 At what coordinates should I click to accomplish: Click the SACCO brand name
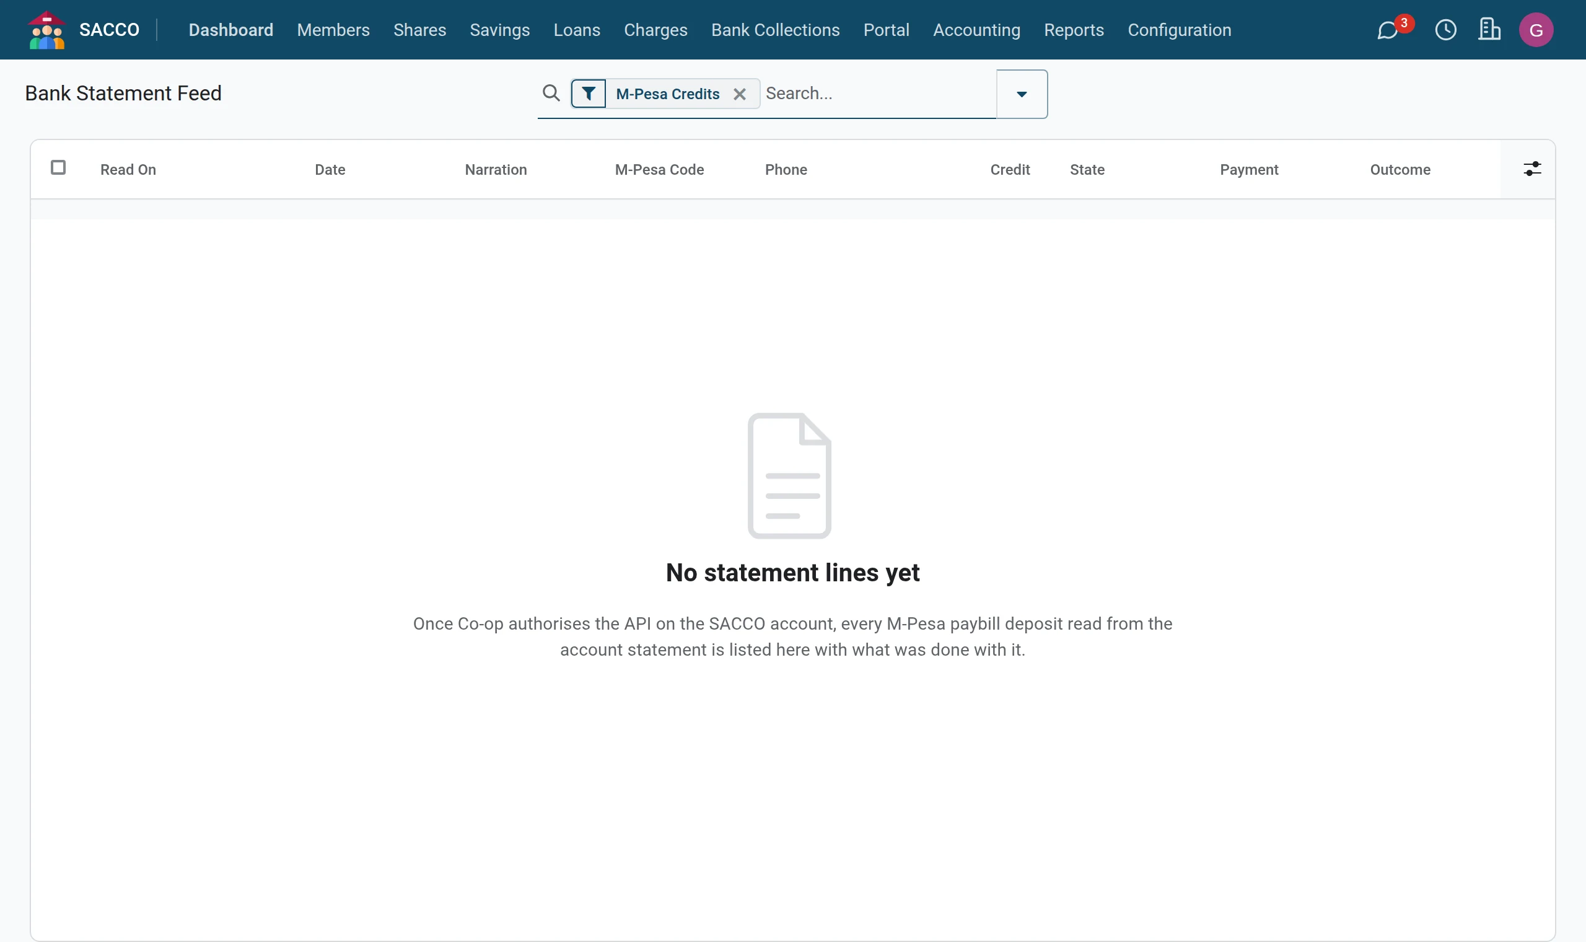pos(109,30)
